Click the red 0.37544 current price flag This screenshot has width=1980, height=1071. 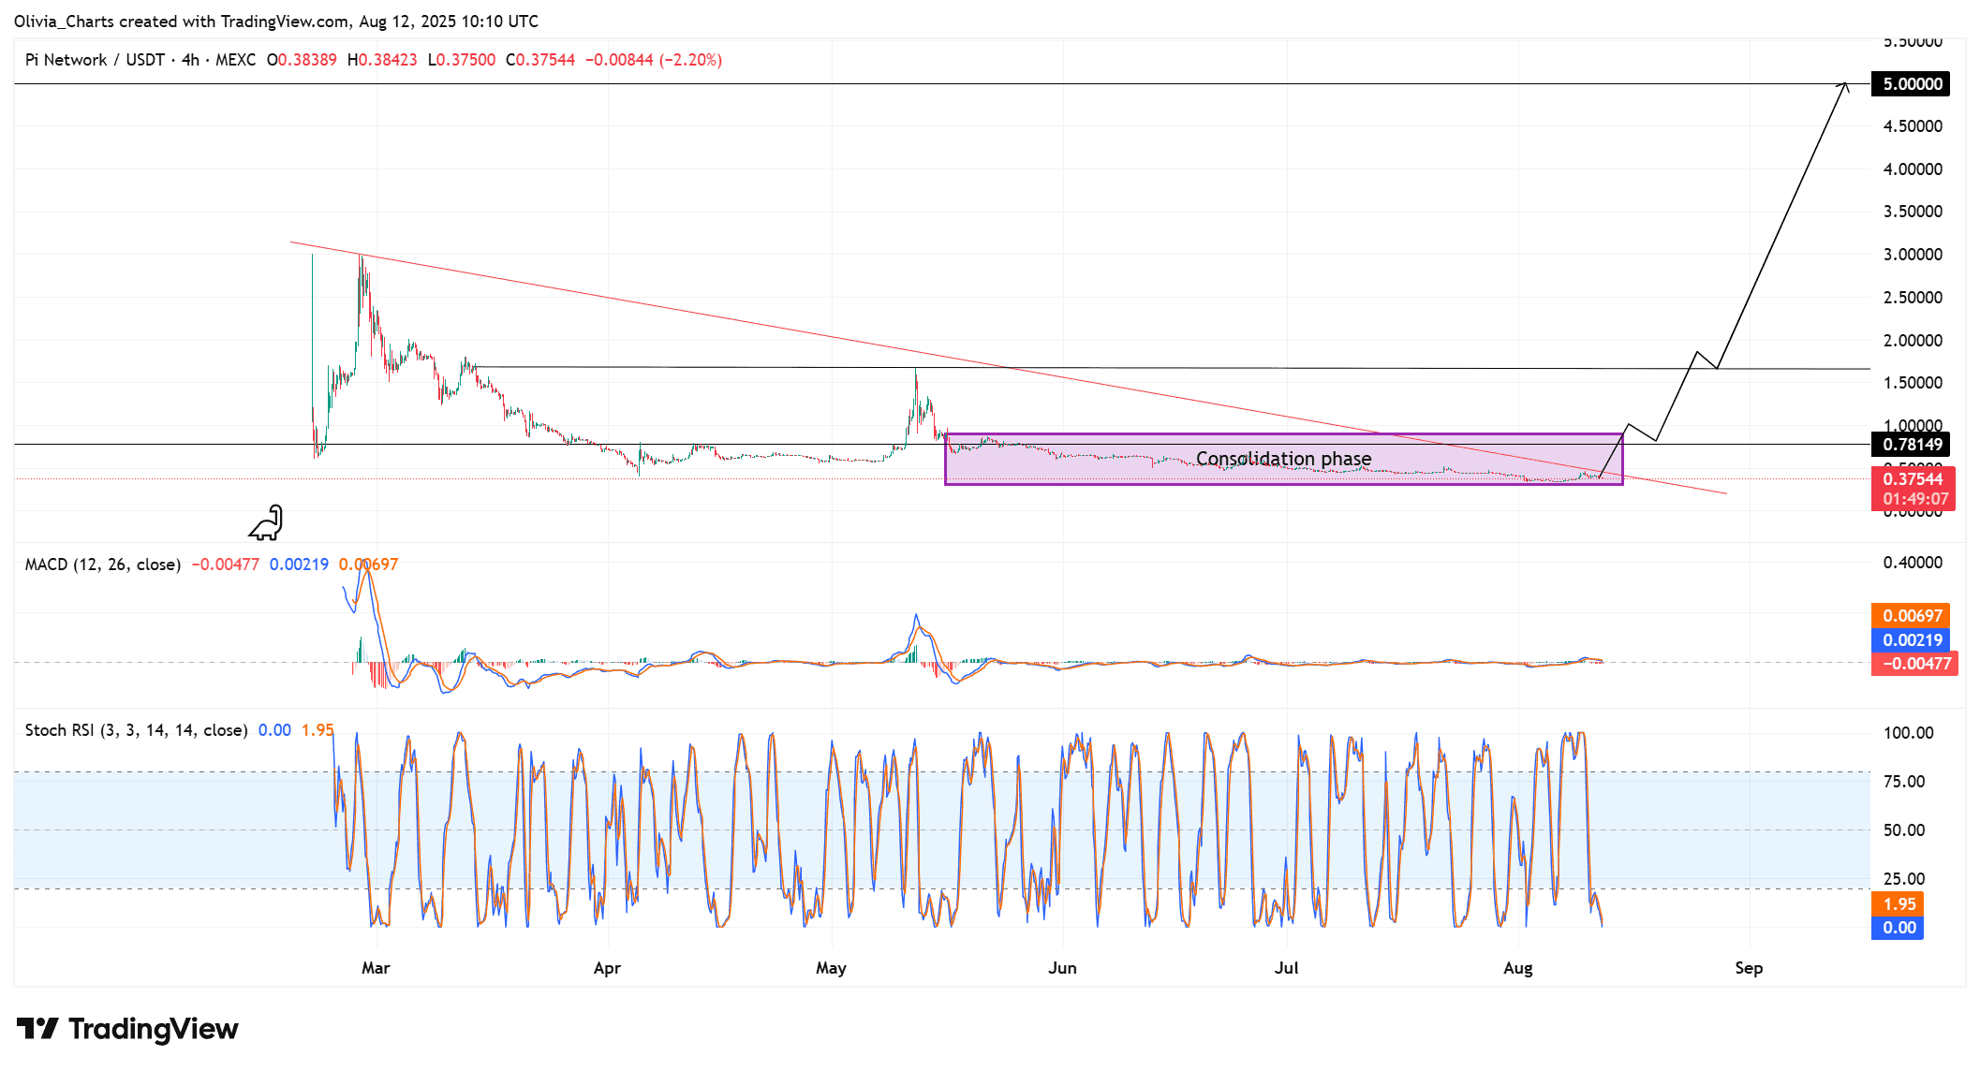point(1914,478)
